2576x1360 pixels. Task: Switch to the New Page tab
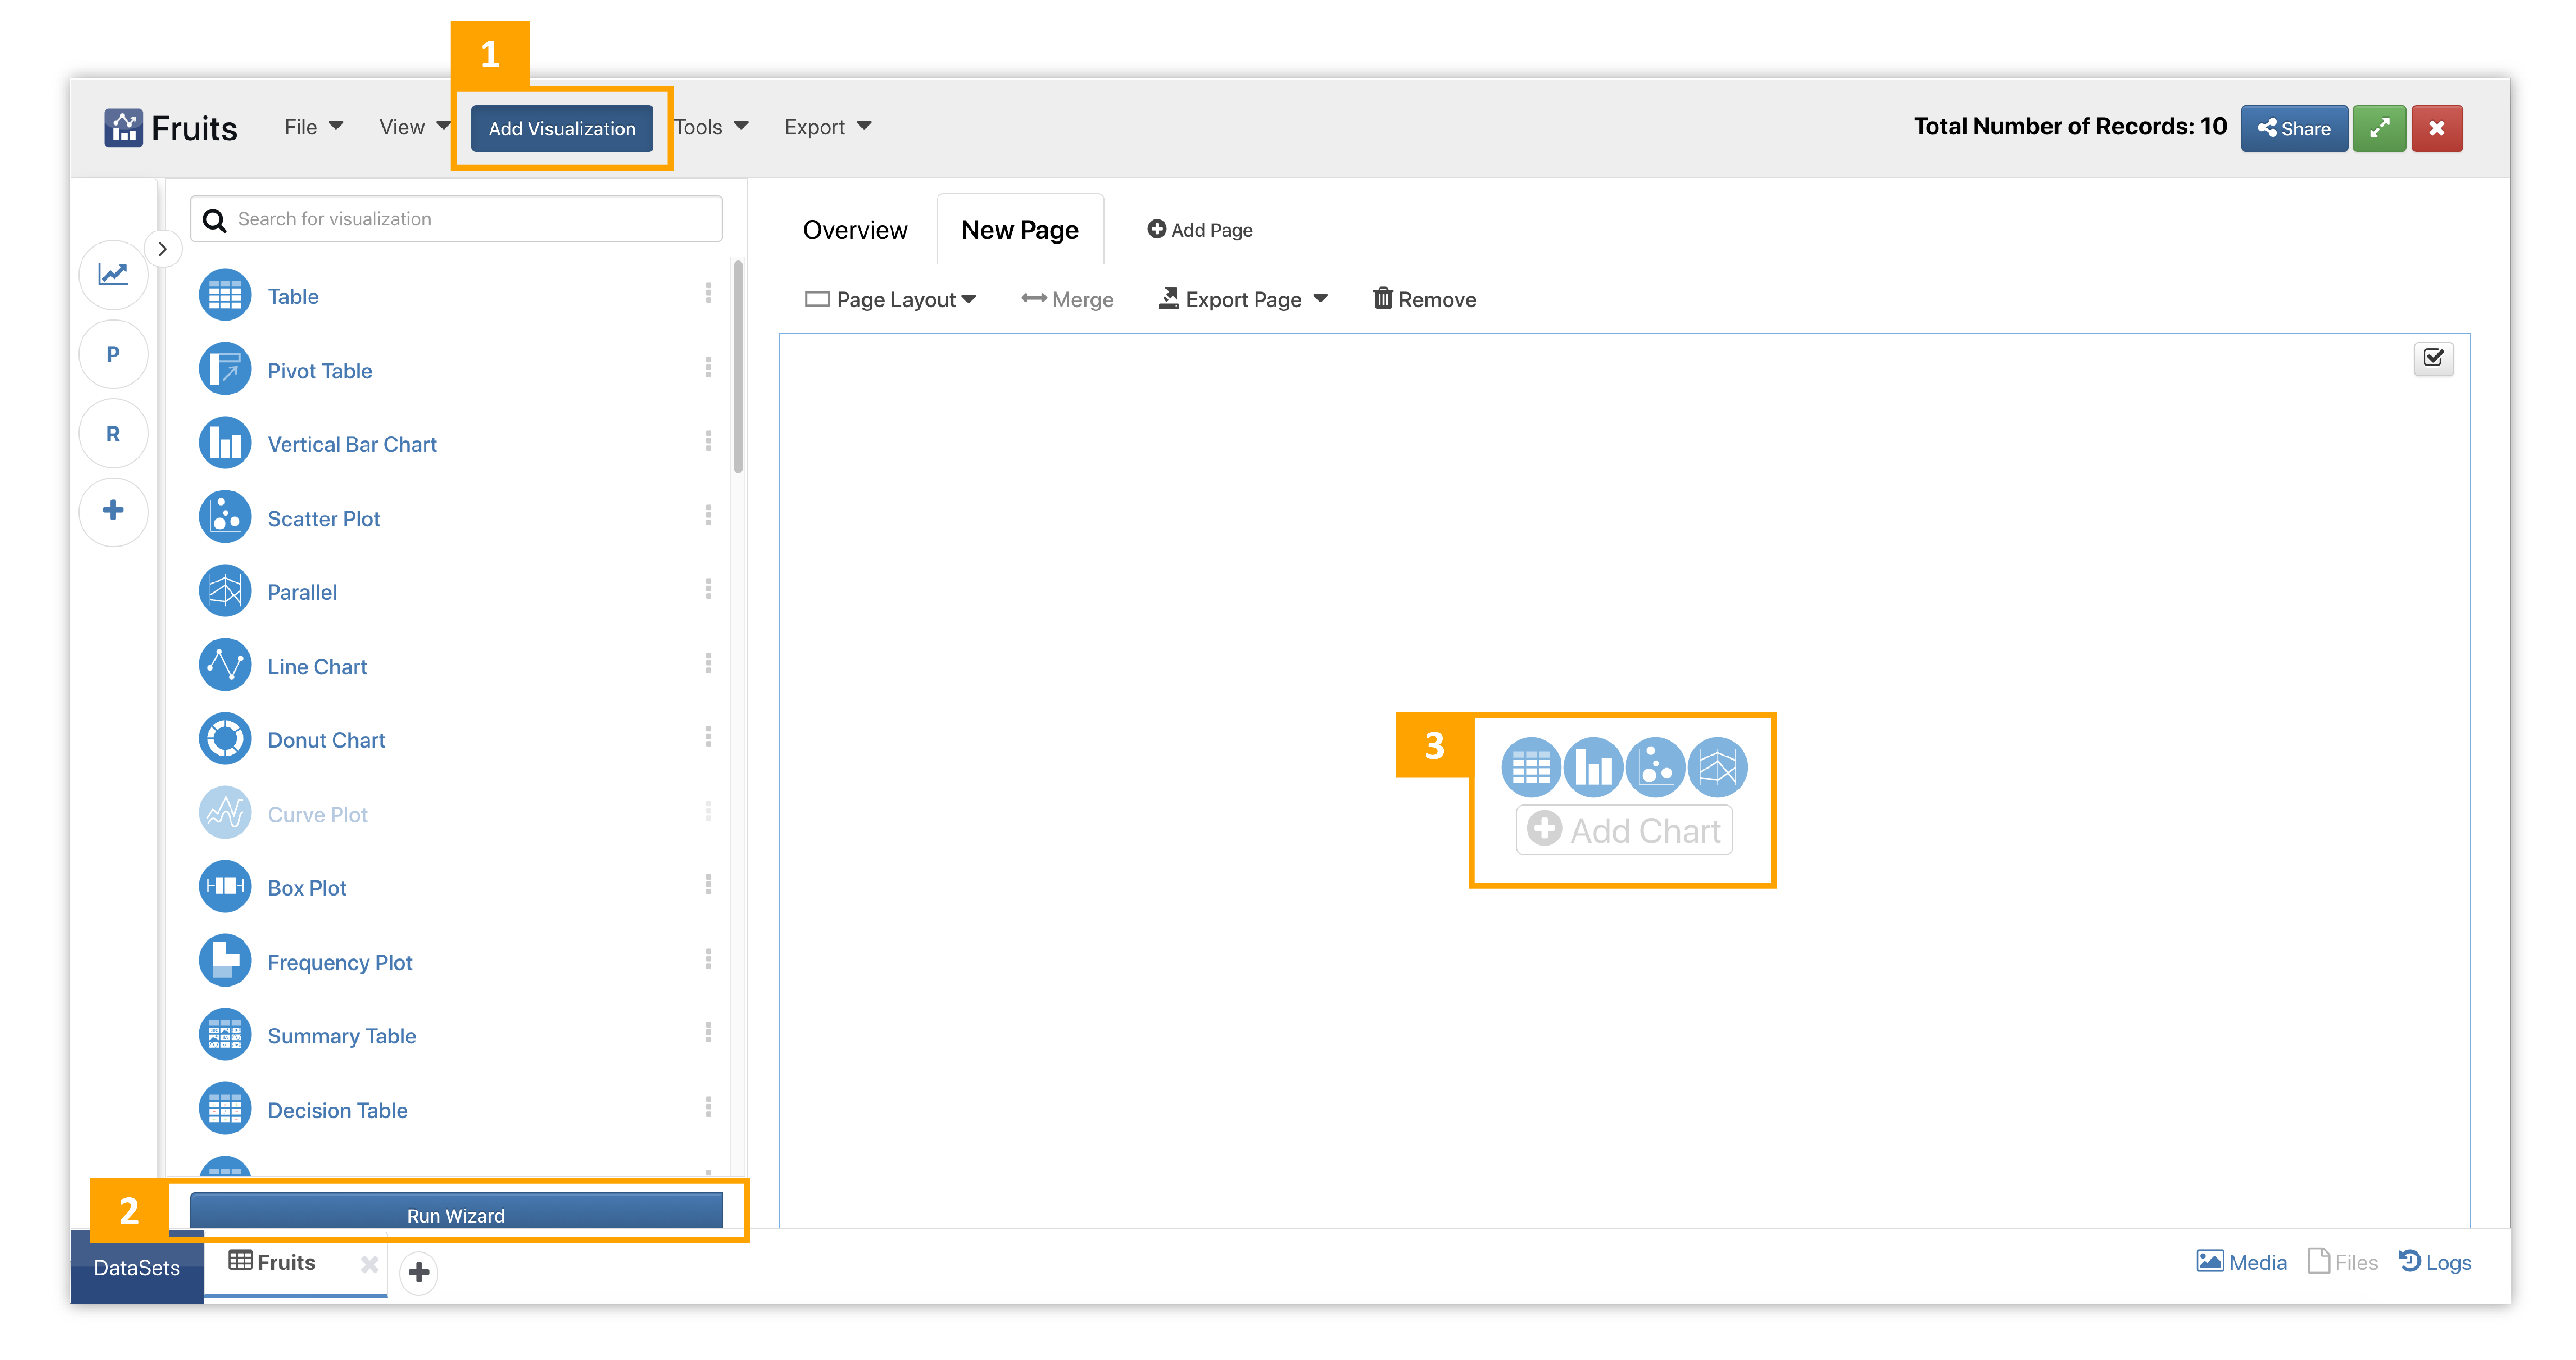tap(1020, 230)
